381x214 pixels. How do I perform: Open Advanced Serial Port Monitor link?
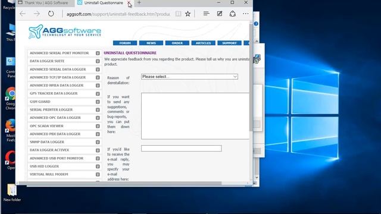[x=60, y=53]
